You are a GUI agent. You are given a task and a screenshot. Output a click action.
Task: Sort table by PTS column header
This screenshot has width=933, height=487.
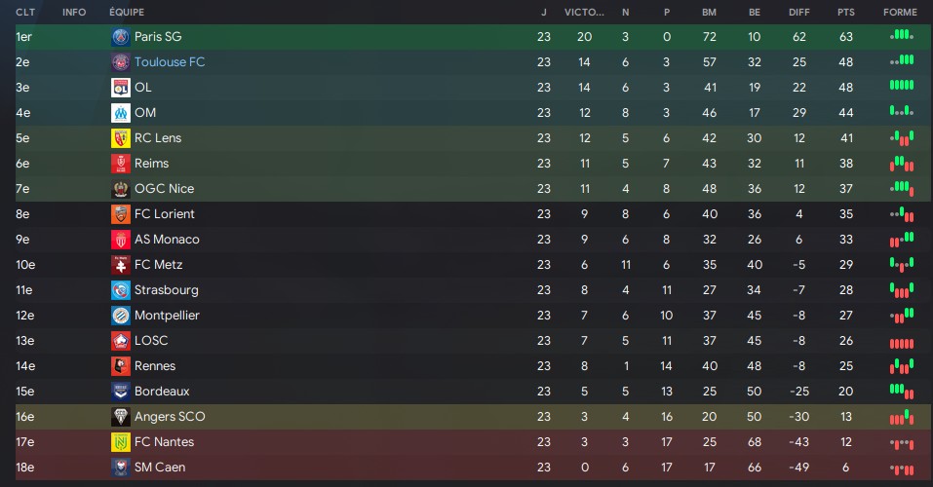[845, 12]
